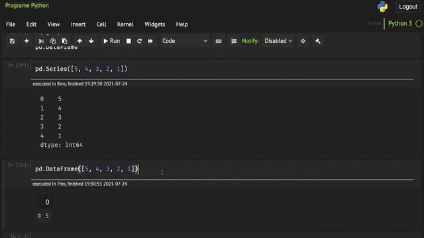This screenshot has width=424, height=238.
Task: Open the command palette keyboard icon
Action: pos(219,41)
